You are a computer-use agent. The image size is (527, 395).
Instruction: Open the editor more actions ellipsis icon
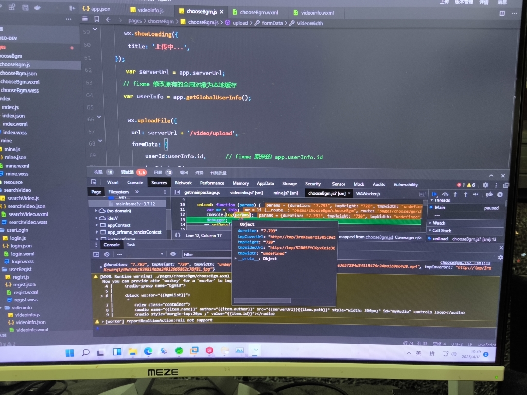[x=514, y=14]
